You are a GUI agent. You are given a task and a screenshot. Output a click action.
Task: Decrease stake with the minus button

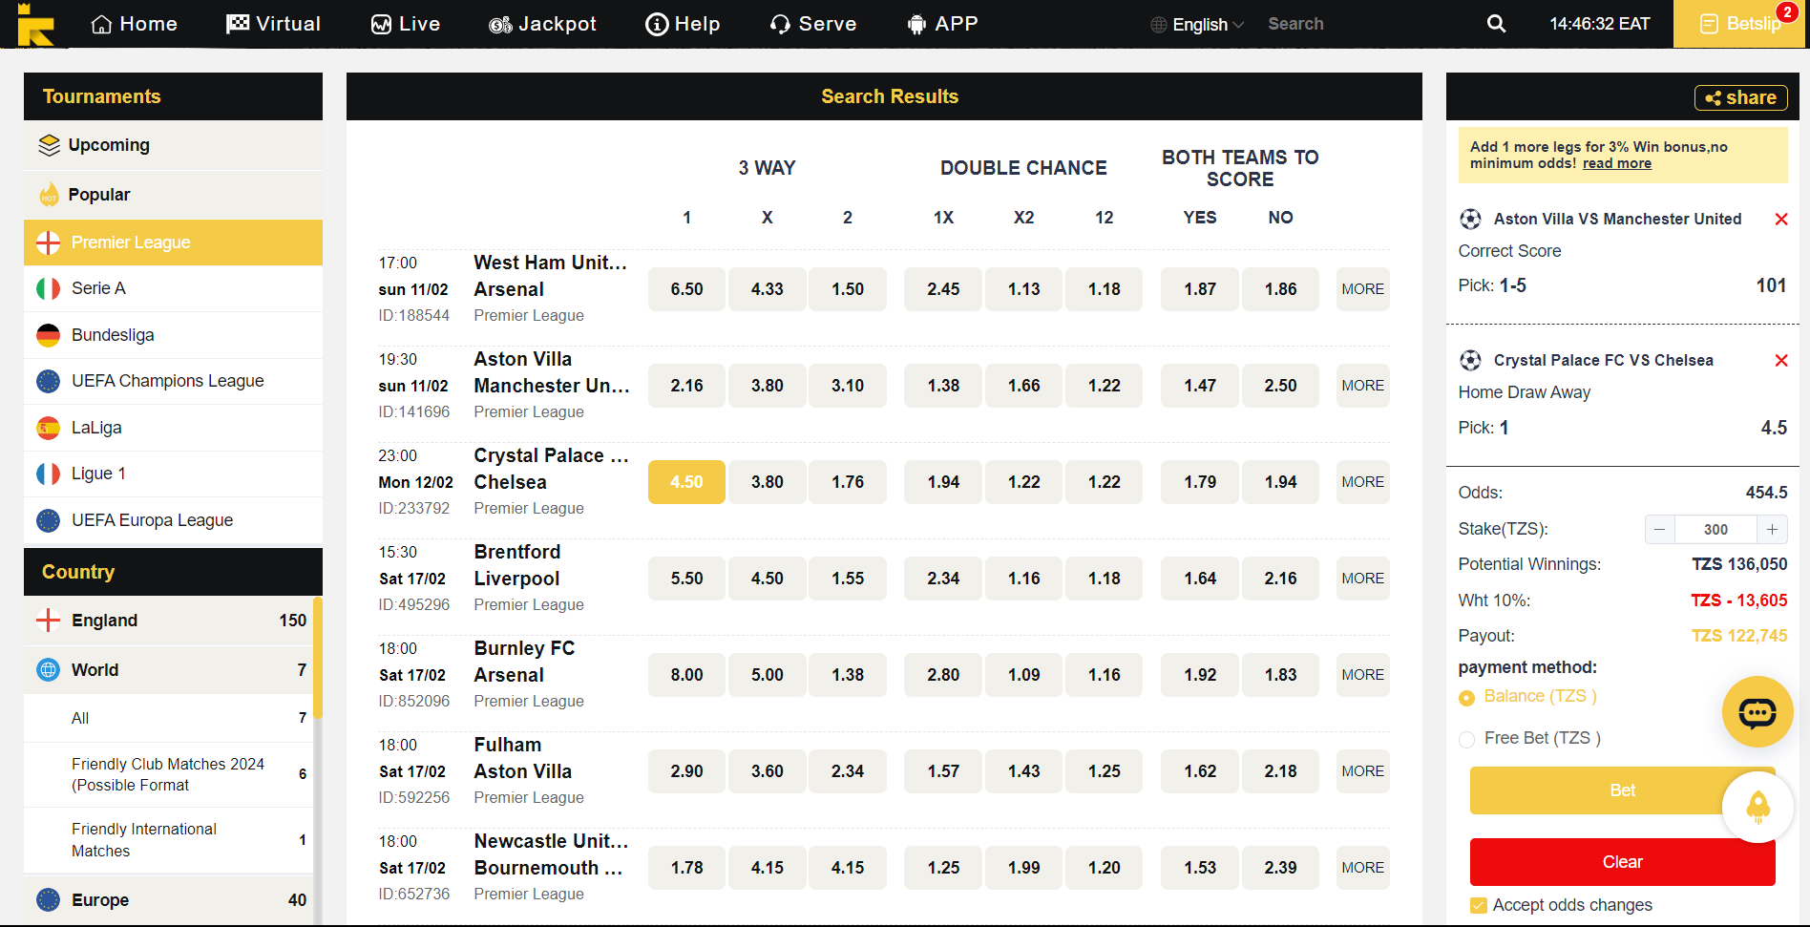click(x=1660, y=530)
